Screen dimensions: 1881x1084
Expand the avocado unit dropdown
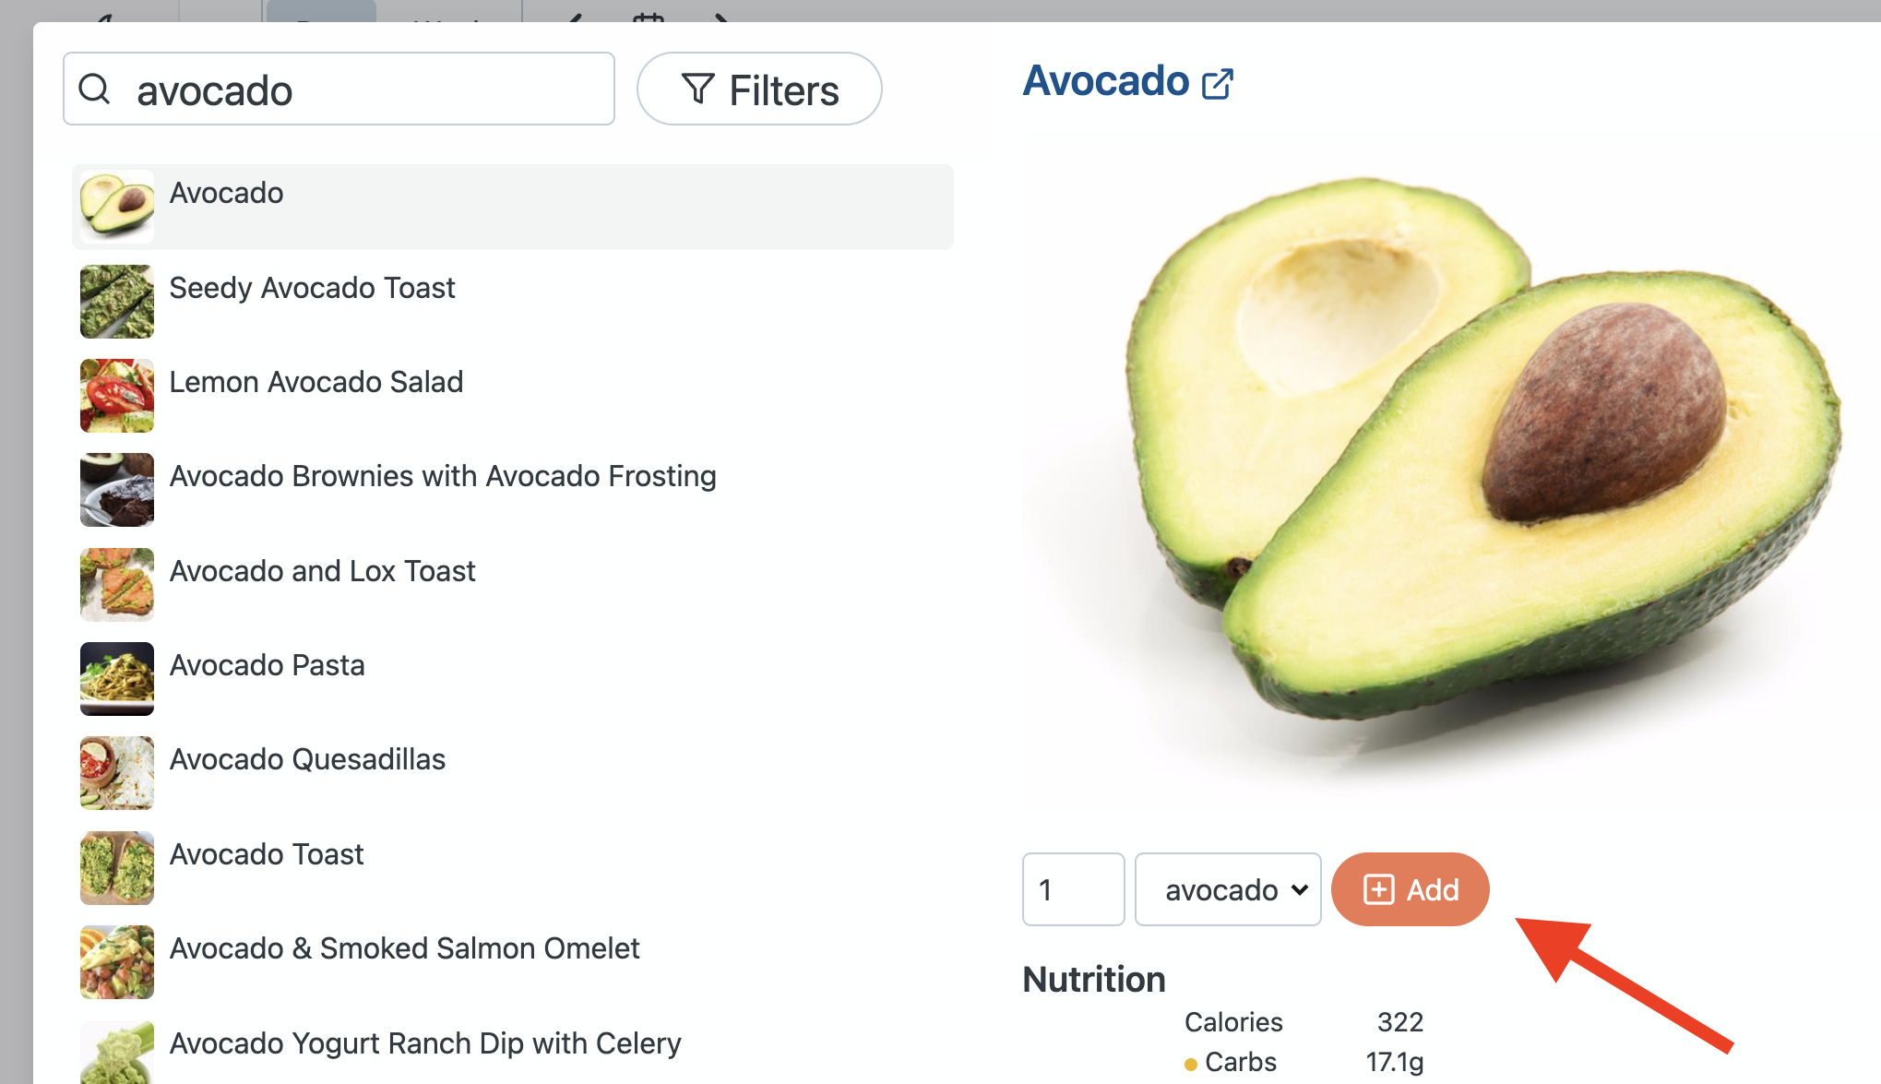click(x=1227, y=889)
